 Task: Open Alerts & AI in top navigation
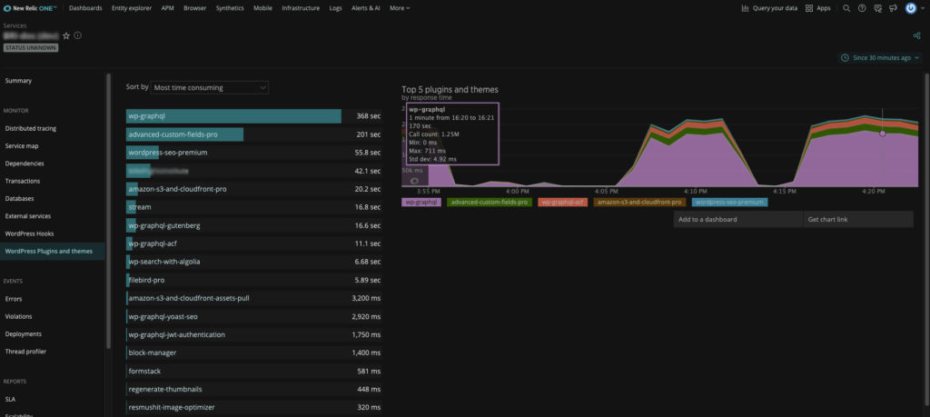366,8
